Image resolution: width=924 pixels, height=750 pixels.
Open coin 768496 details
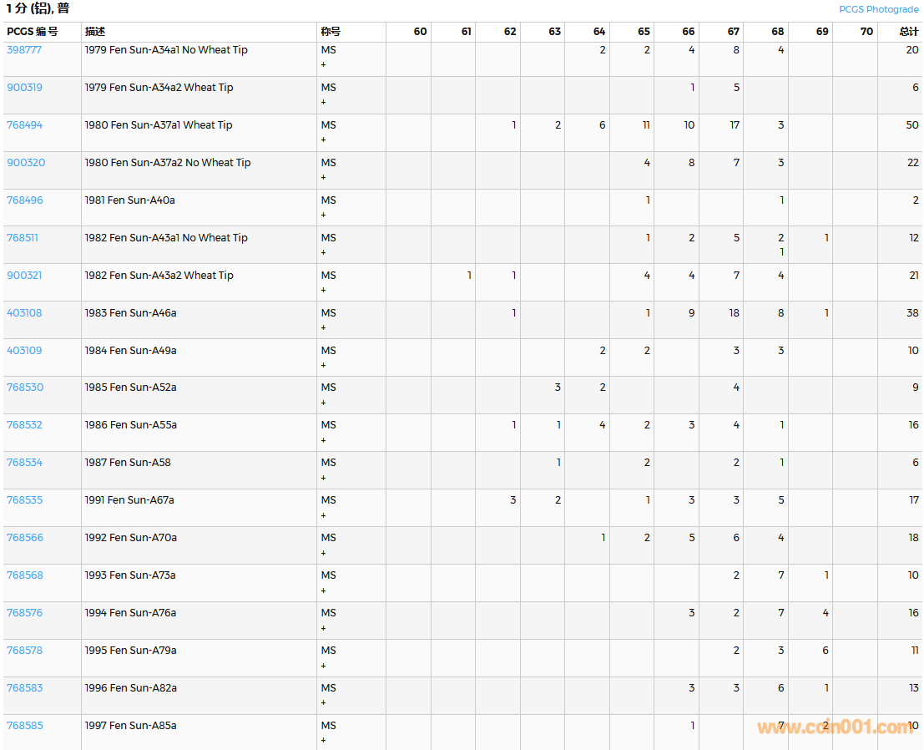click(x=24, y=200)
